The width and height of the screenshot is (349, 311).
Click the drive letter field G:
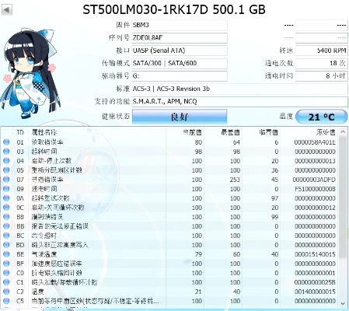180,76
